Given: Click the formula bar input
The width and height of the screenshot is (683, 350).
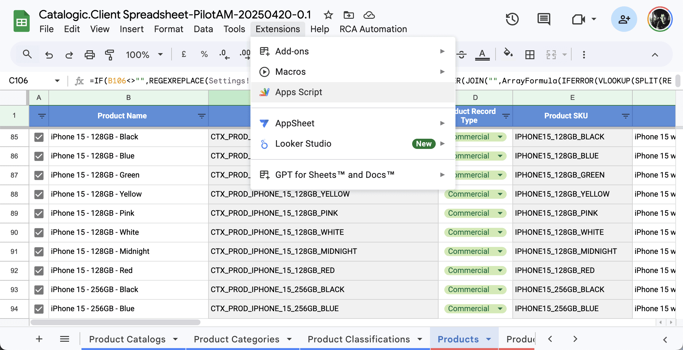Looking at the screenshot, I should click(x=169, y=81).
